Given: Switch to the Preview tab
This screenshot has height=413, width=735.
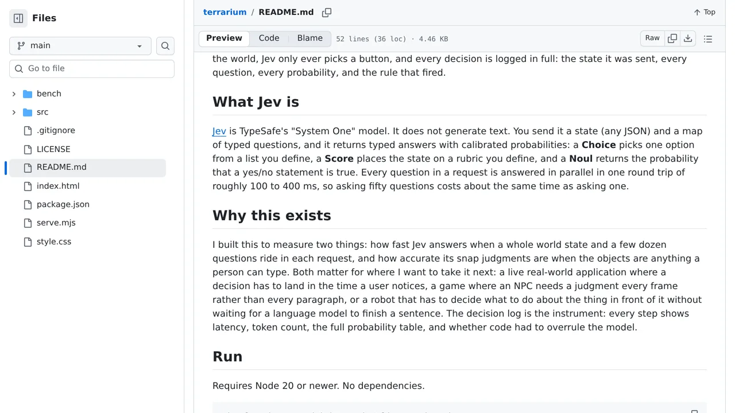Looking at the screenshot, I should point(224,38).
